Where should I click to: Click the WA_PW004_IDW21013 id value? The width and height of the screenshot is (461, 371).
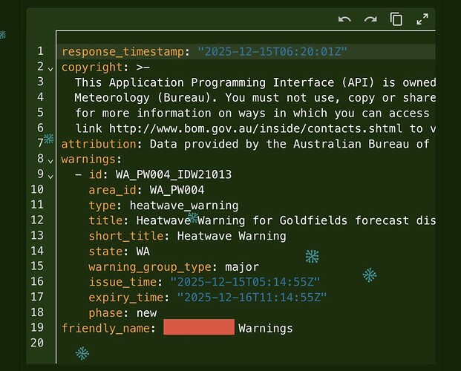click(174, 174)
